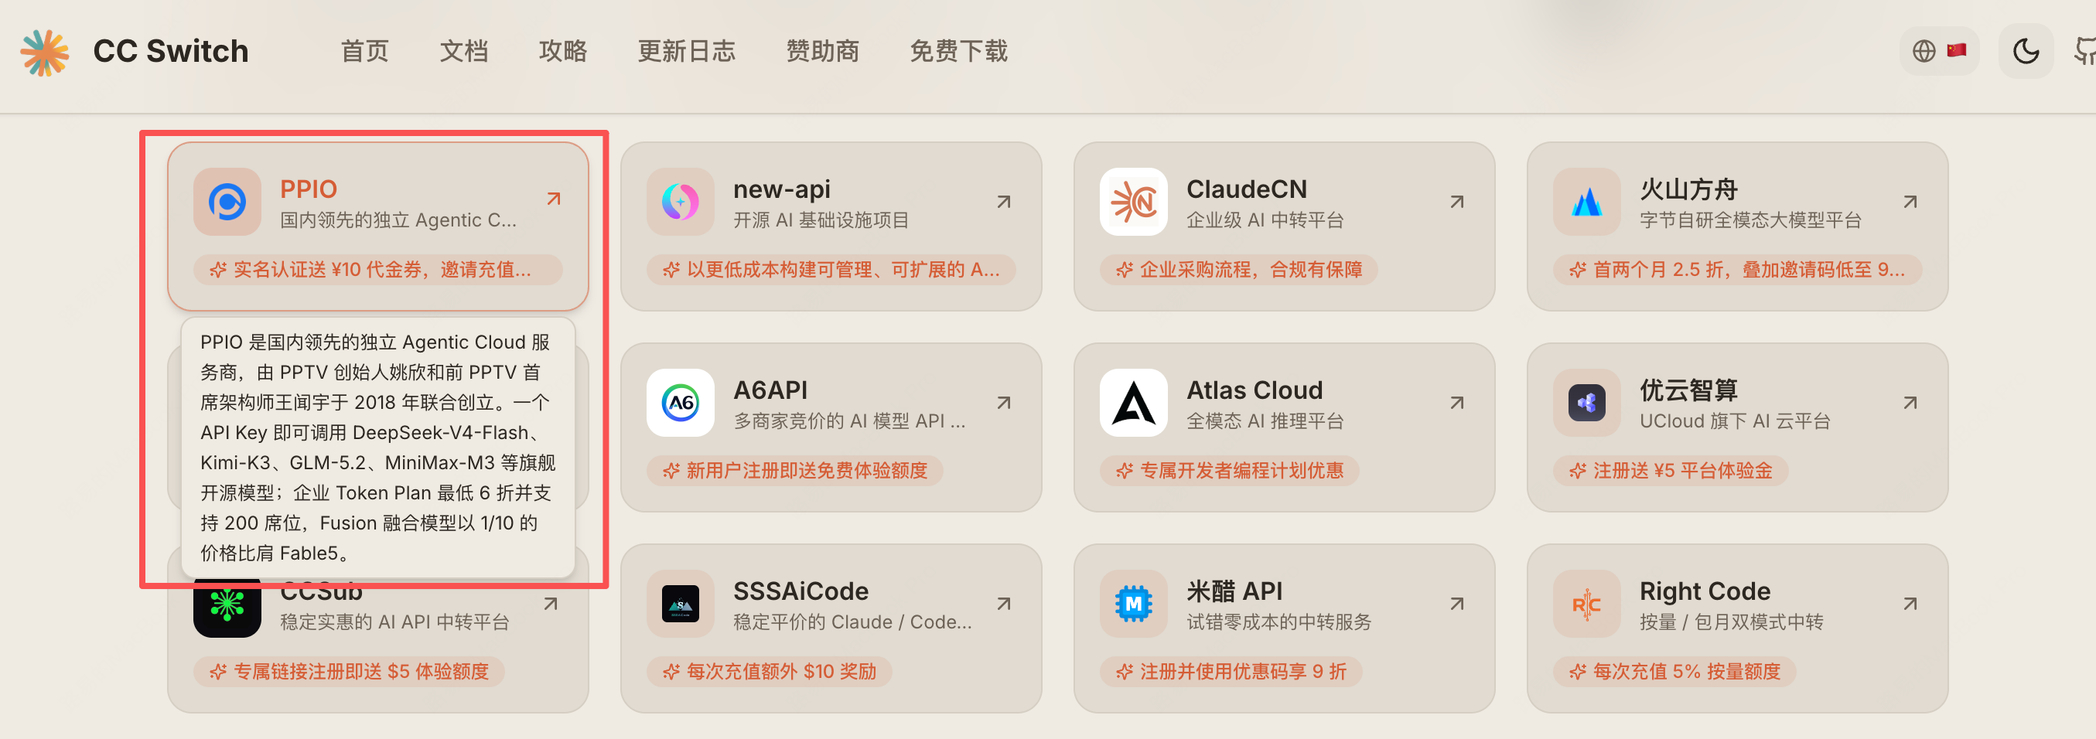Click the 优云智算 logo icon

pyautogui.click(x=1586, y=403)
